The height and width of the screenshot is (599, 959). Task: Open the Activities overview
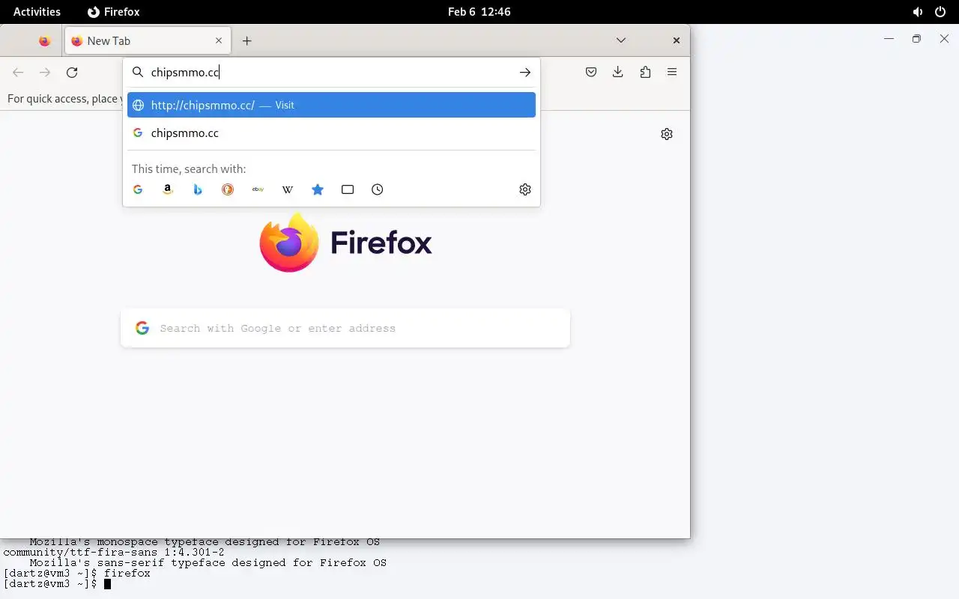tap(37, 12)
